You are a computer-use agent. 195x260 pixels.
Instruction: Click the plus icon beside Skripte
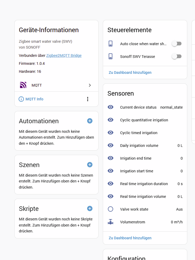pyautogui.click(x=90, y=208)
